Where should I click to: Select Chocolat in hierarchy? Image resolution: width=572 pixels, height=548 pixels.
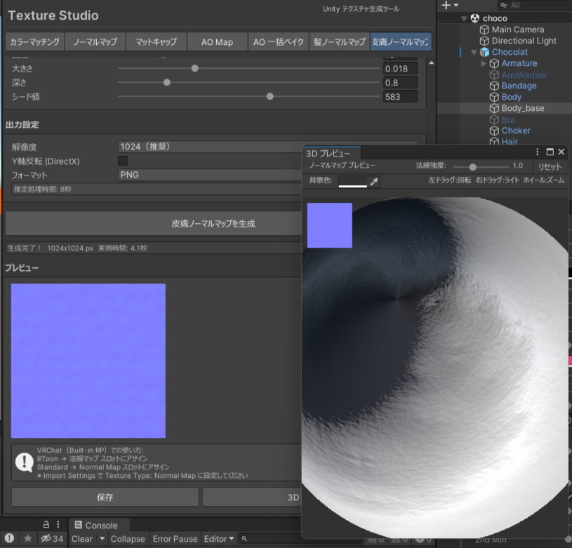point(510,52)
